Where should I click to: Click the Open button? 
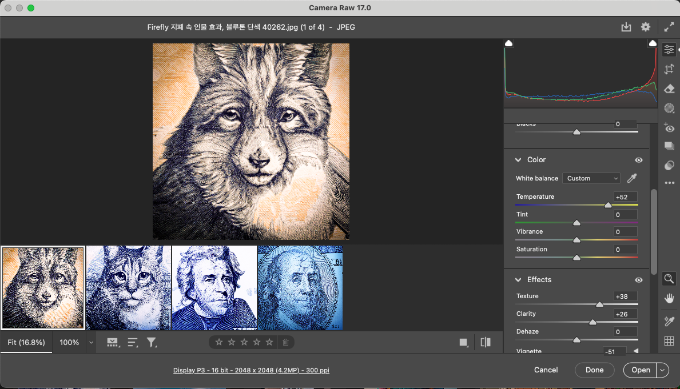(641, 370)
